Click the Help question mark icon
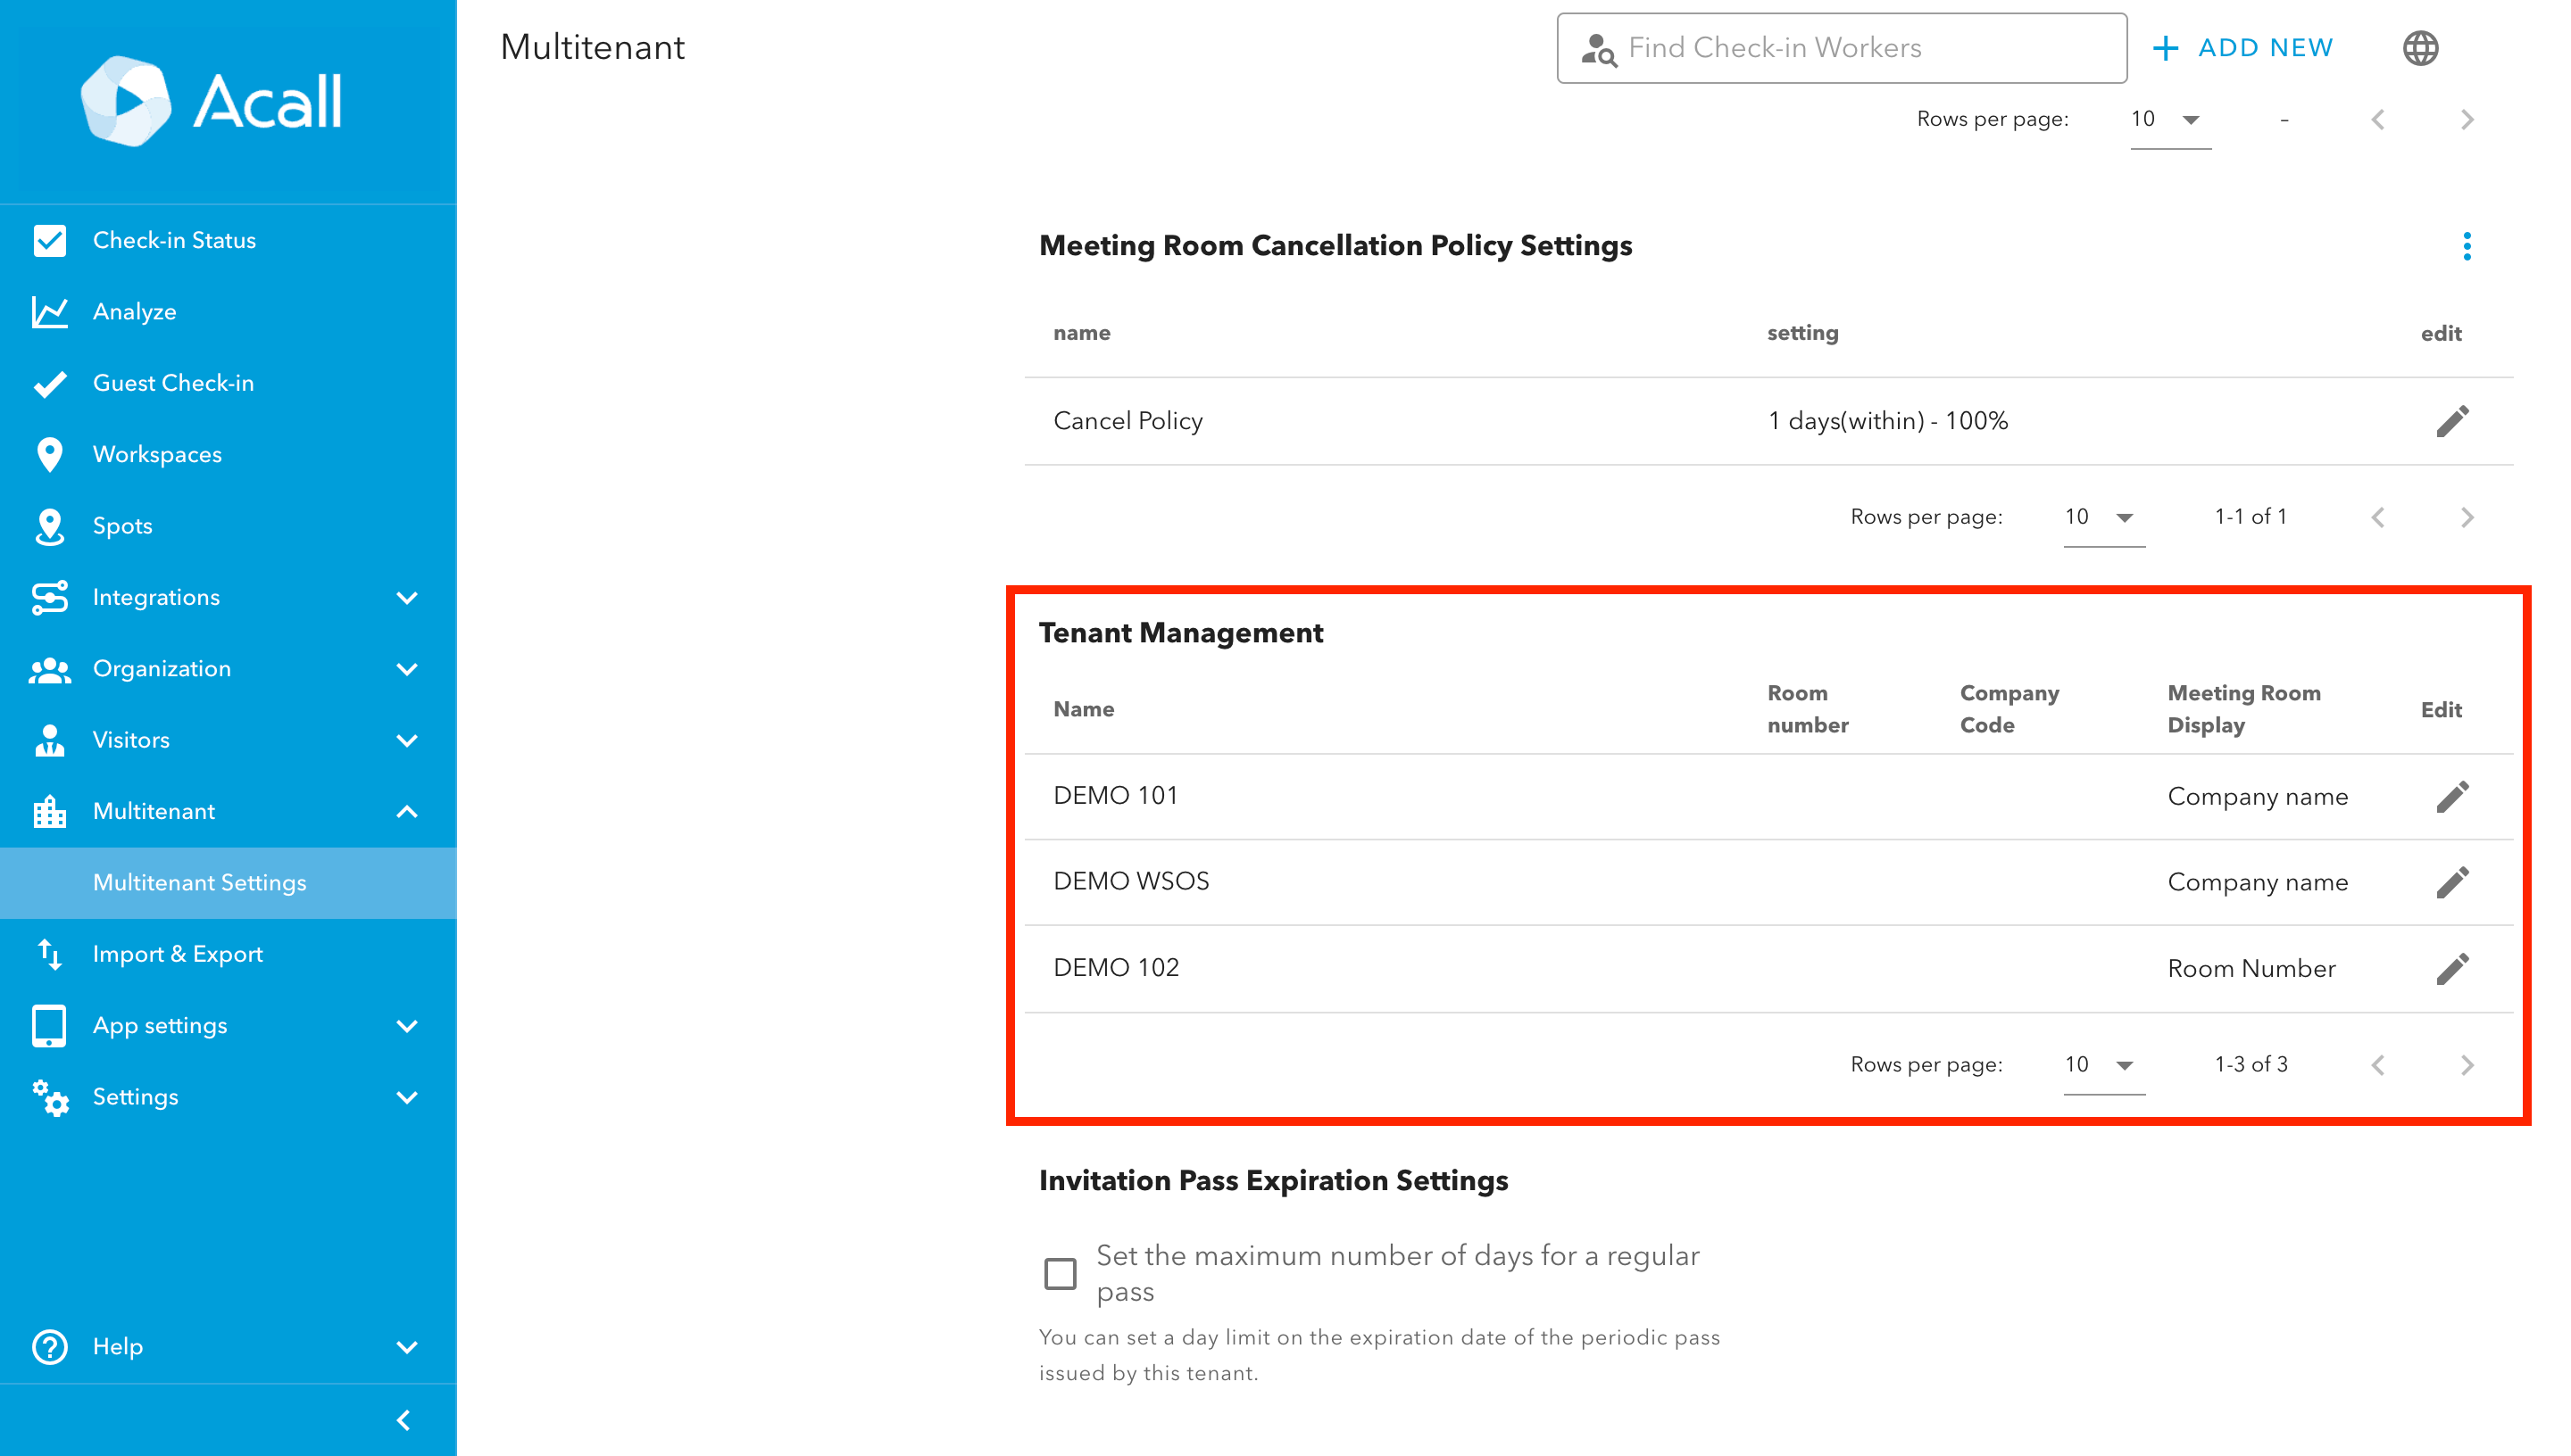This screenshot has width=2571, height=1456. point(49,1347)
